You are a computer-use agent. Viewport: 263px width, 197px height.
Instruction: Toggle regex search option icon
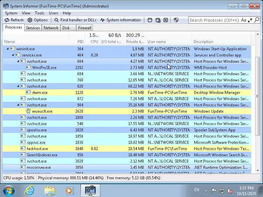pyautogui.click(x=250, y=20)
